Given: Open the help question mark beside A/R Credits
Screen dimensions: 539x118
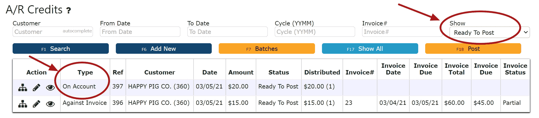Looking at the screenshot, I should click(68, 11).
